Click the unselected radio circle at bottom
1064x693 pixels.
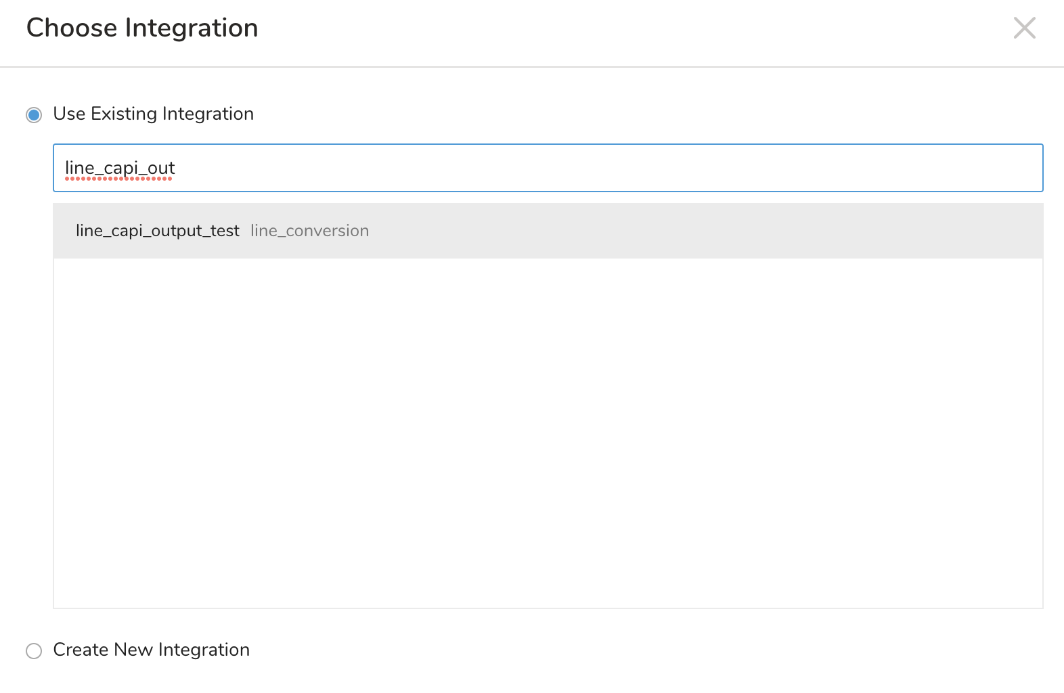tap(34, 650)
